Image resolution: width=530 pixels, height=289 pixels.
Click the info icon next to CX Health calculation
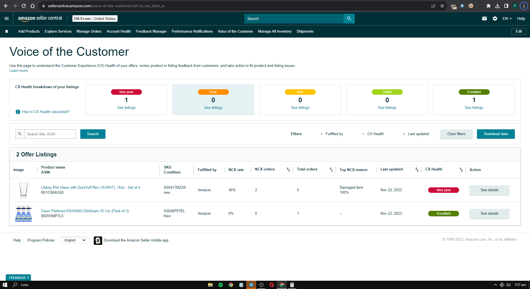(x=18, y=112)
